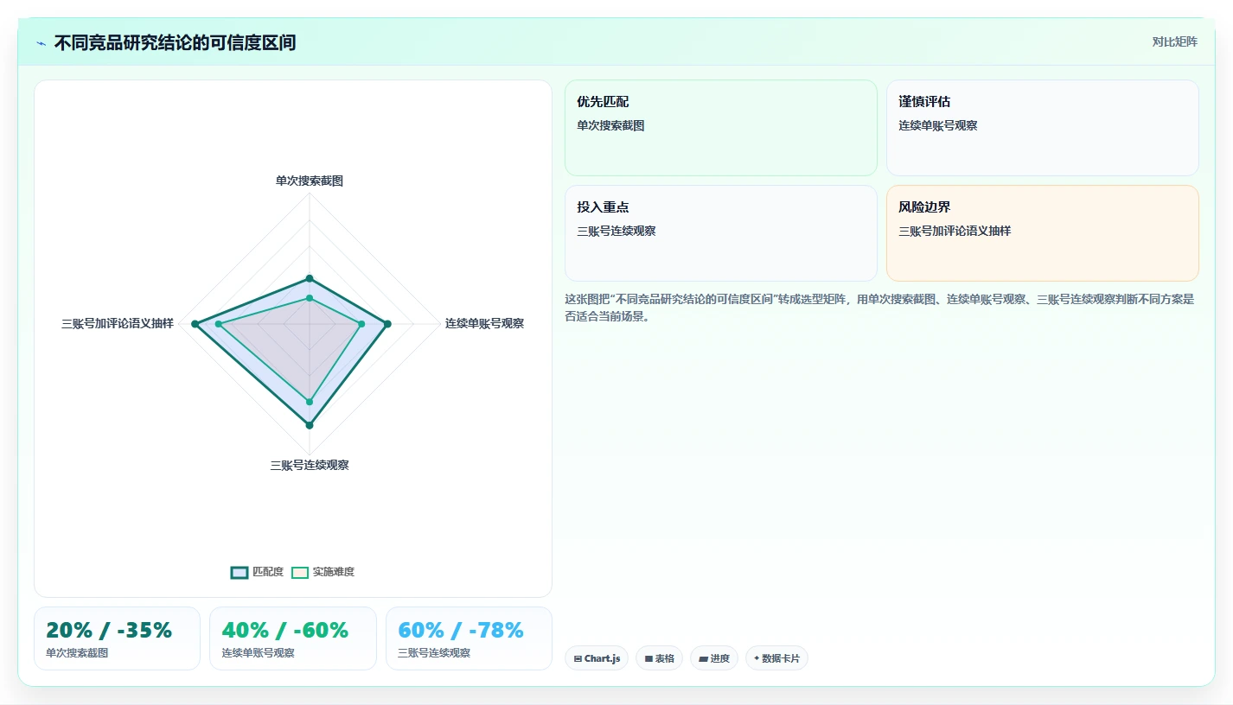
Task: Click 匹配度 data point on the 连续单账号观察 axis
Action: pyautogui.click(x=387, y=324)
